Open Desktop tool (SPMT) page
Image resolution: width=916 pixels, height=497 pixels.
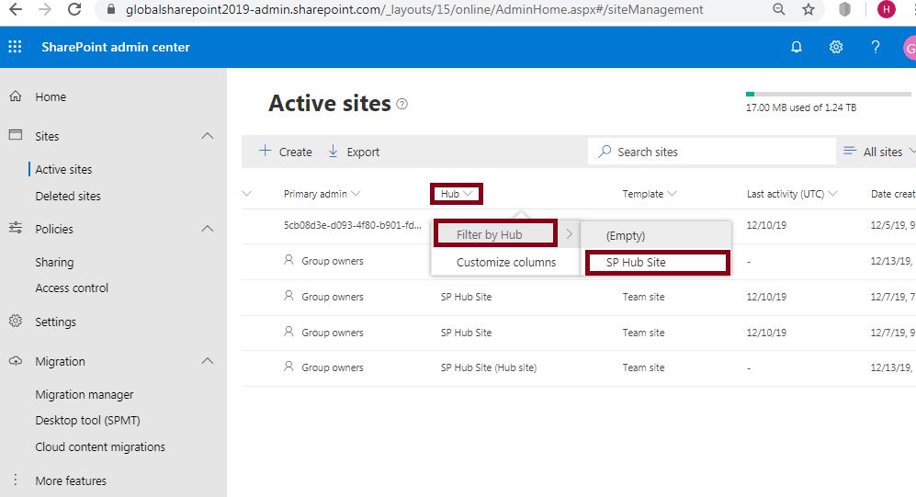(x=87, y=421)
